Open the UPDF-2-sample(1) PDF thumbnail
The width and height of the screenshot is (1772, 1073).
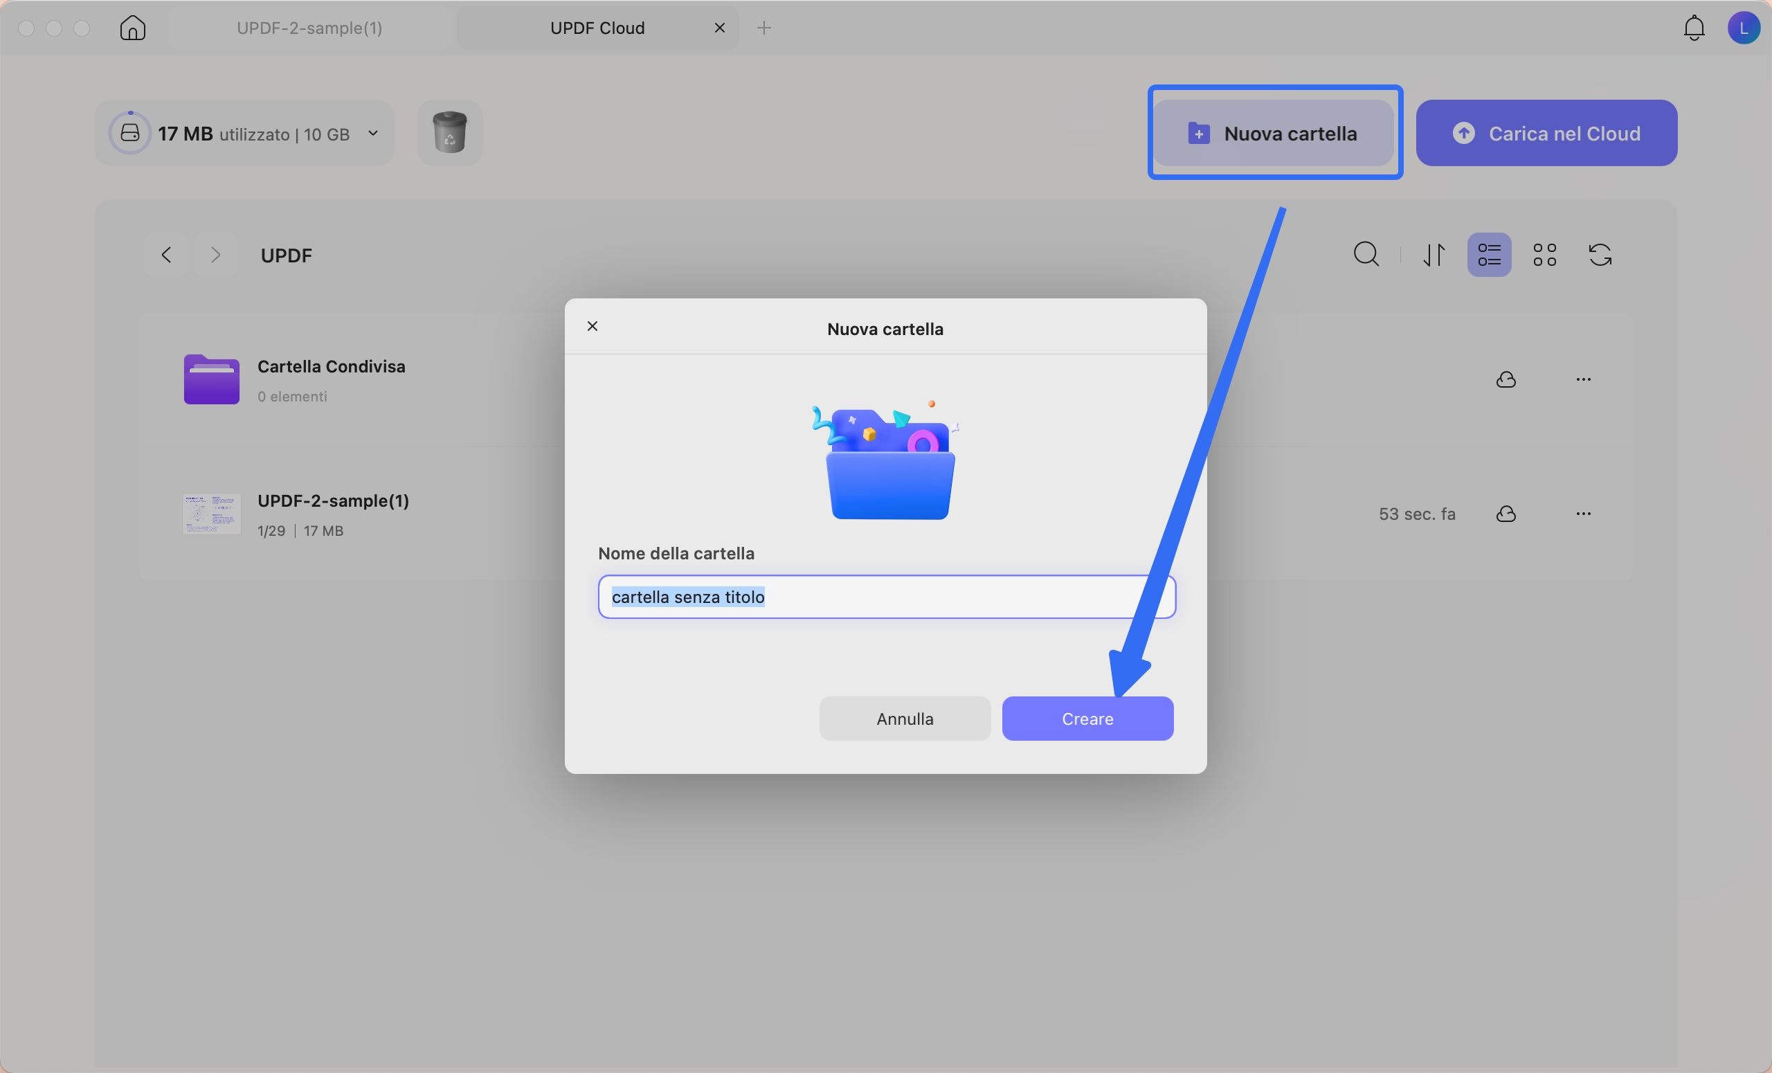pyautogui.click(x=211, y=514)
